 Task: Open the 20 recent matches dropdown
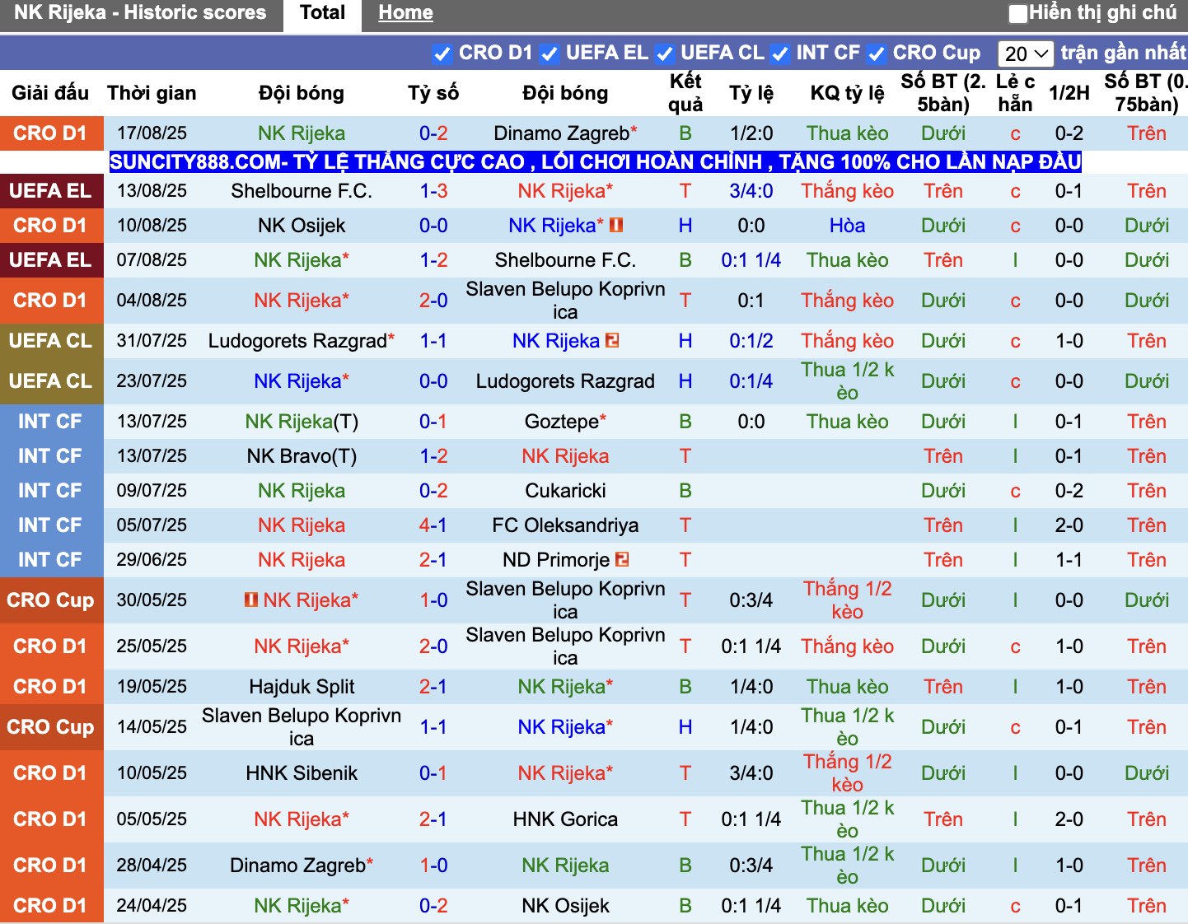coord(1025,54)
